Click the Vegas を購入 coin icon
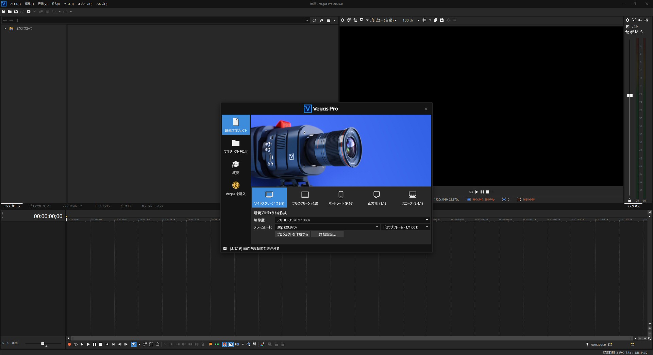653x355 pixels. click(236, 185)
